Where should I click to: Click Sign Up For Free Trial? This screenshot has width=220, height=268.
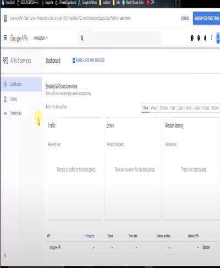point(207,18)
